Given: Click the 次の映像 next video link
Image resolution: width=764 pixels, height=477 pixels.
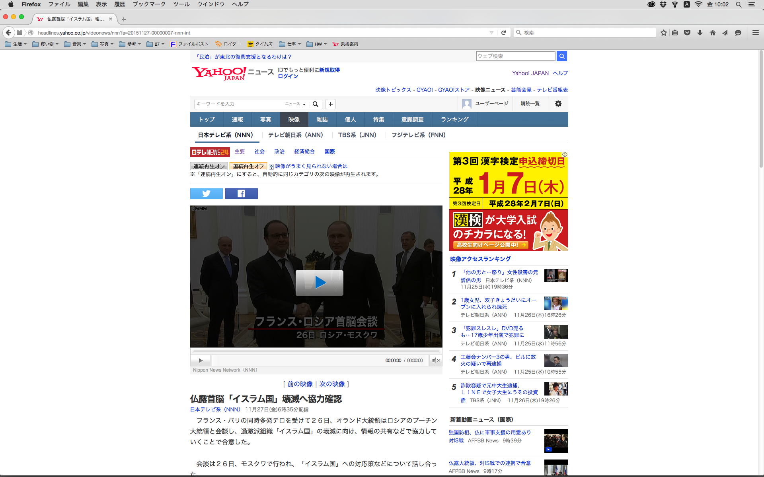Looking at the screenshot, I should click(x=332, y=384).
